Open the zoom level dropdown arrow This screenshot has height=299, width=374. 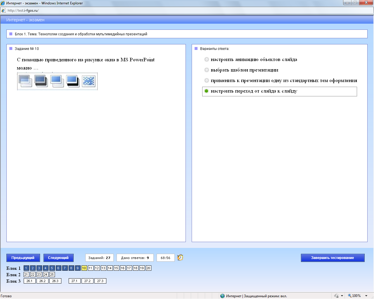coord(366,296)
